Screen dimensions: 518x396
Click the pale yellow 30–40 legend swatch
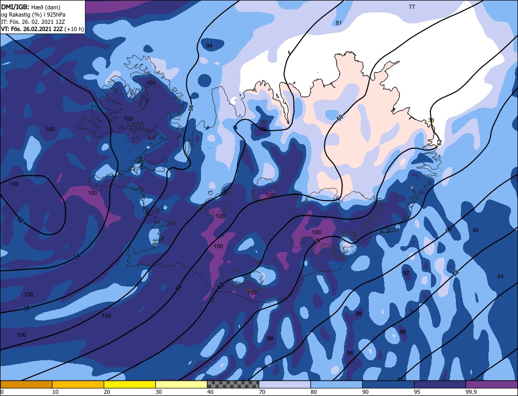click(181, 385)
